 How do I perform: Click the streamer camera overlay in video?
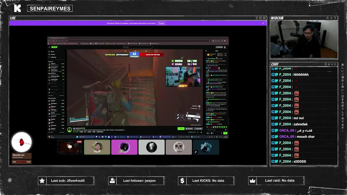tap(183, 77)
